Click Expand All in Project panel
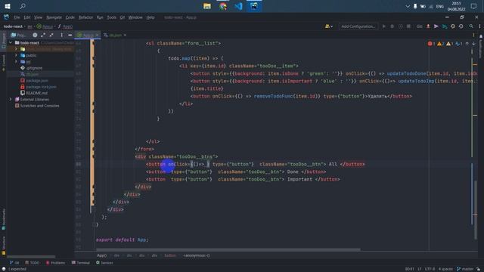This screenshot has height=272, width=484. [43, 36]
